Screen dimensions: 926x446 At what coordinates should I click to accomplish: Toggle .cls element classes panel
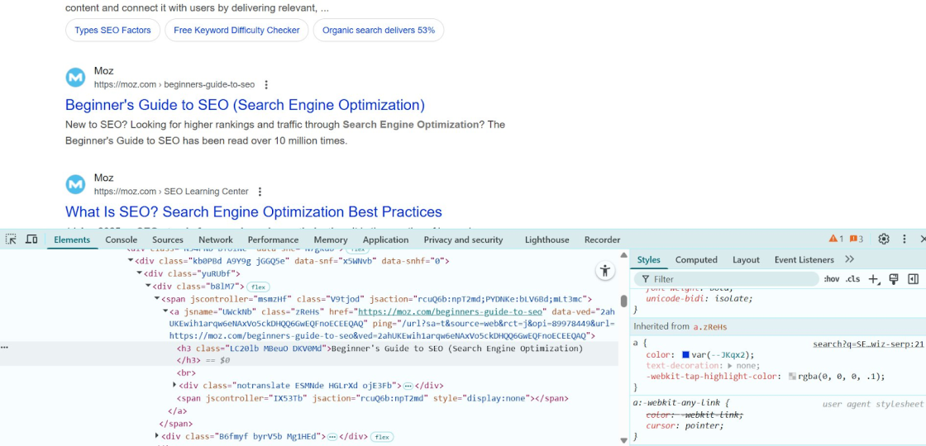click(852, 279)
